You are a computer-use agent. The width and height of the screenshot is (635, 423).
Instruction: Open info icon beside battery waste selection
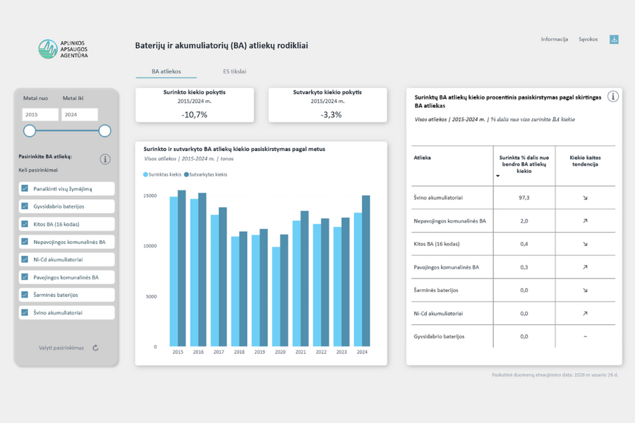[105, 159]
